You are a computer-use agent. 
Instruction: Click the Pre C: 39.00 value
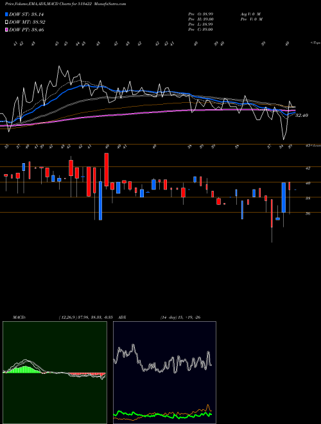tap(201, 29)
